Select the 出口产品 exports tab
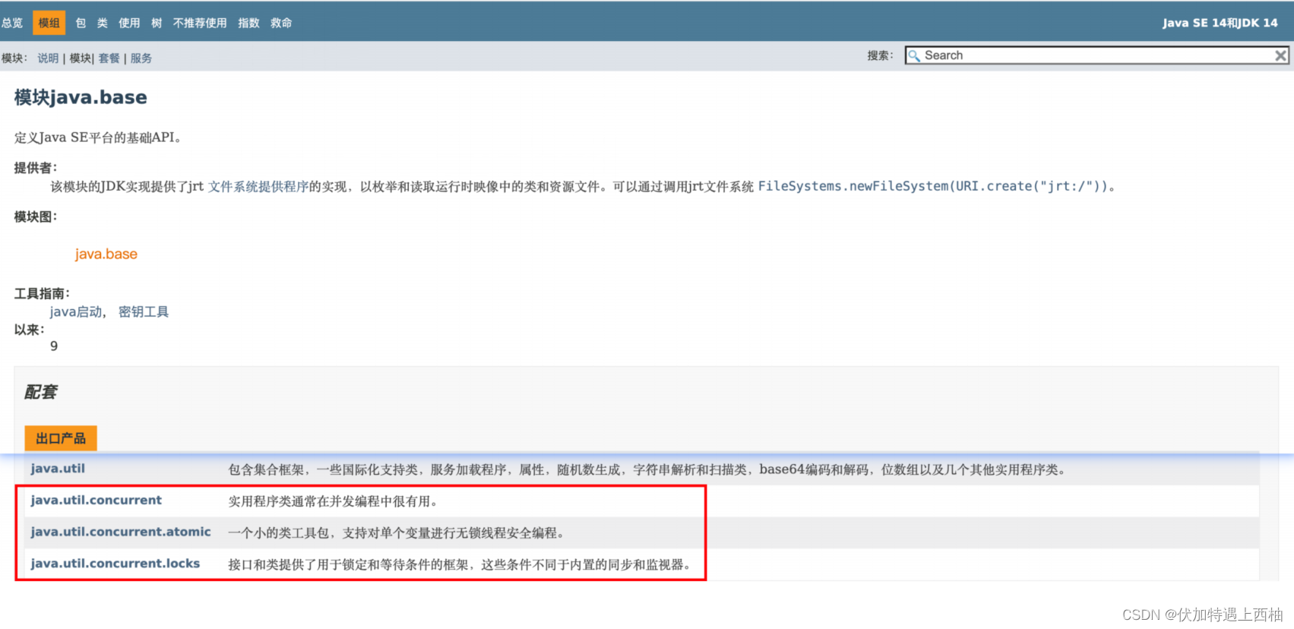The image size is (1294, 629). (61, 438)
